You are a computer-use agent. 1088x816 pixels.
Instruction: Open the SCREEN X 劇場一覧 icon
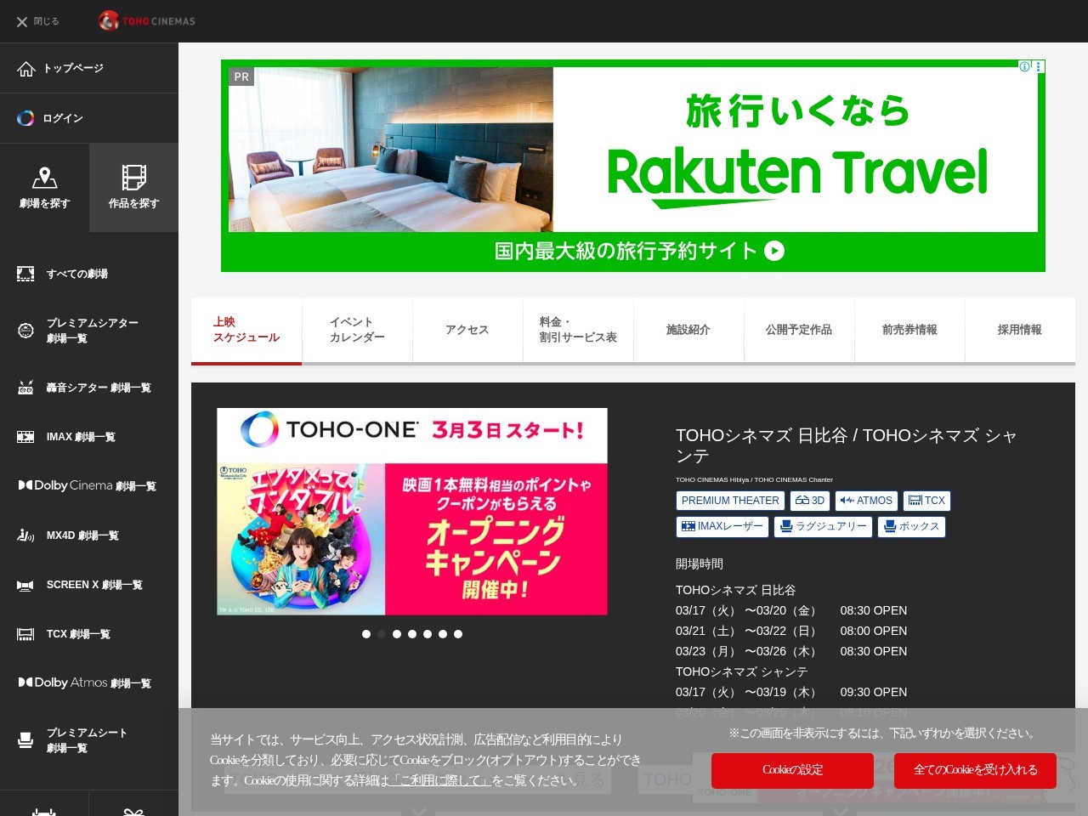[x=25, y=584]
